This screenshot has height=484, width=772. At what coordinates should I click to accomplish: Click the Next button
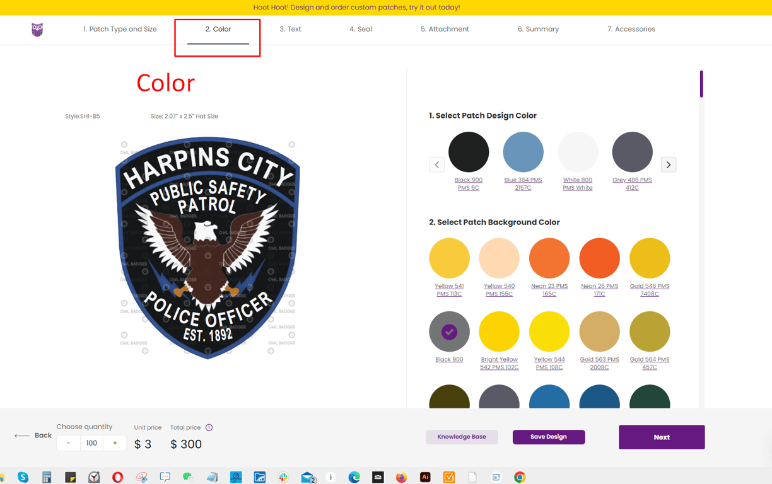[x=662, y=437]
